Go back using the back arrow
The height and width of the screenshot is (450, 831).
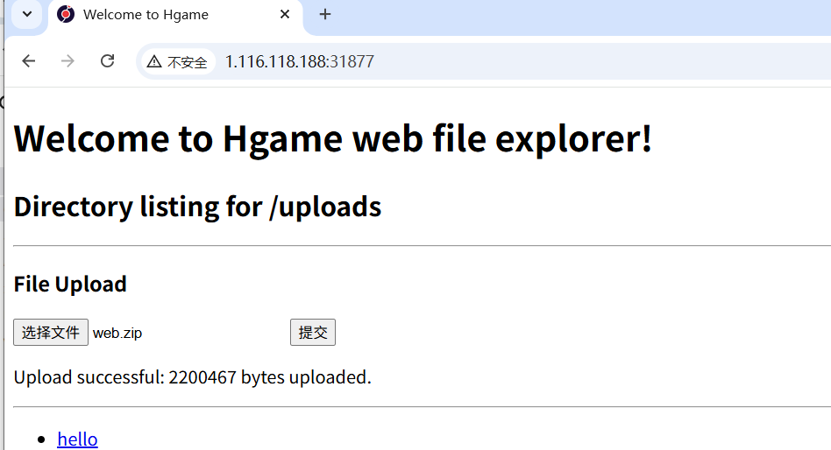[x=29, y=61]
